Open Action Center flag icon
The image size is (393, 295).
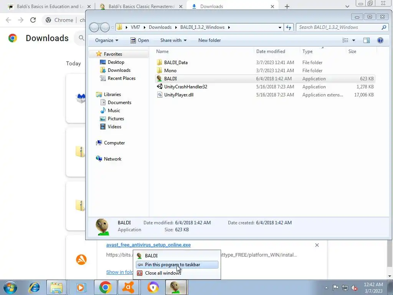335,287
